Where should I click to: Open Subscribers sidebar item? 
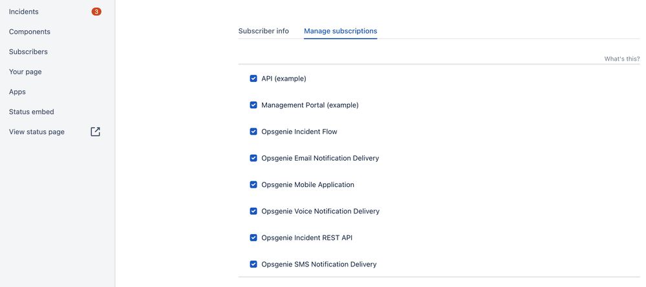(x=28, y=52)
